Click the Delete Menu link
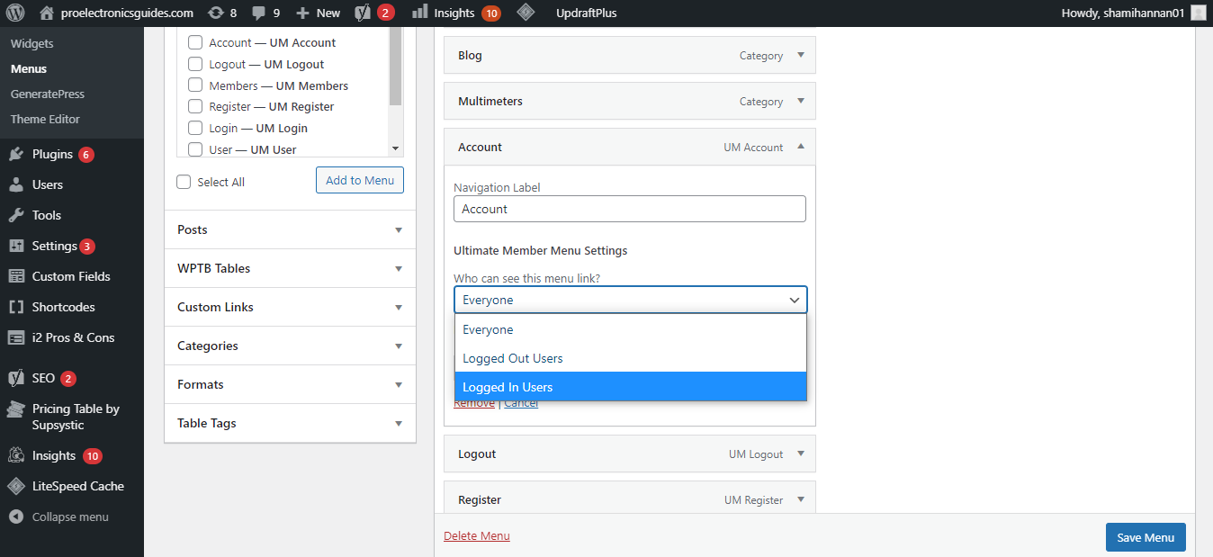This screenshot has width=1213, height=557. tap(476, 536)
